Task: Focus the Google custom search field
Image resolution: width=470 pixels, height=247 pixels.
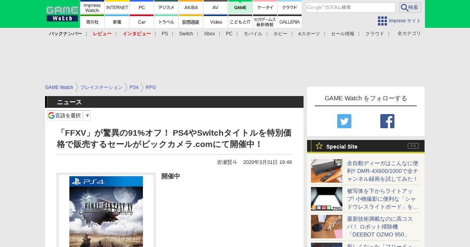Action: [x=351, y=7]
